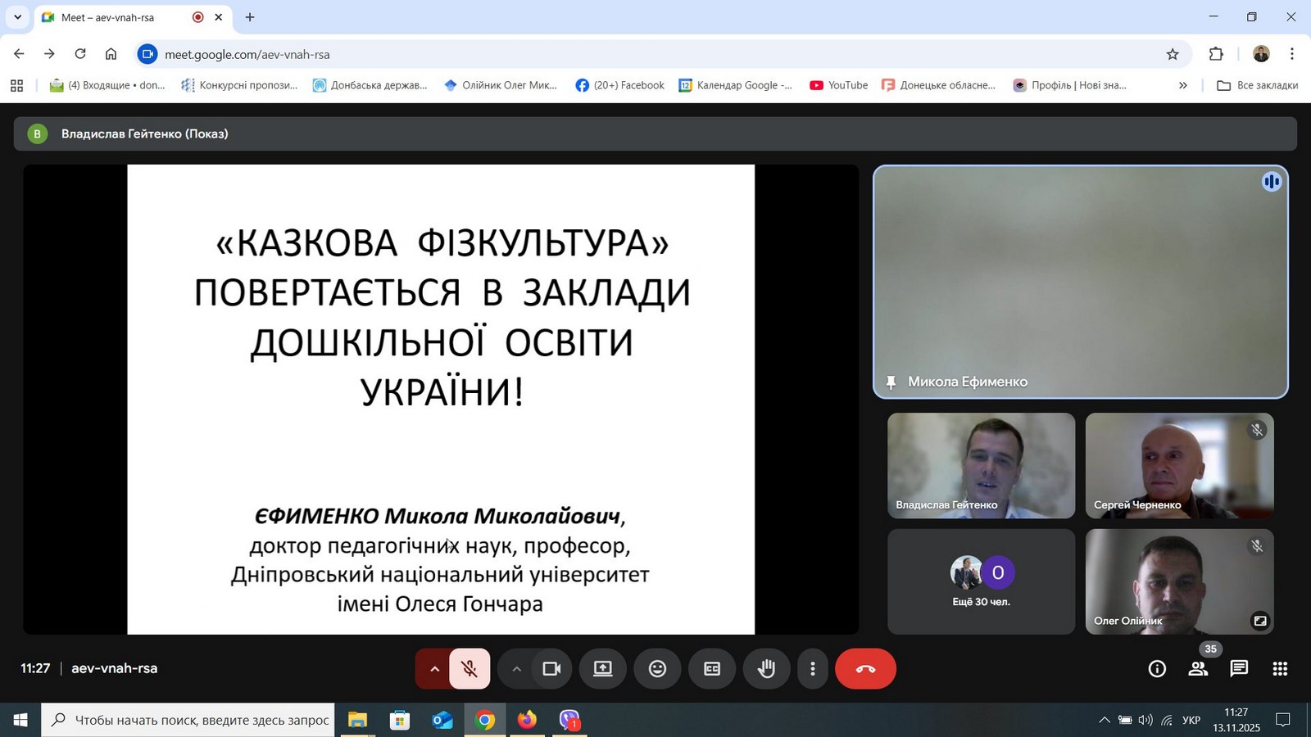
Task: Open the meeting details info icon
Action: click(1157, 669)
